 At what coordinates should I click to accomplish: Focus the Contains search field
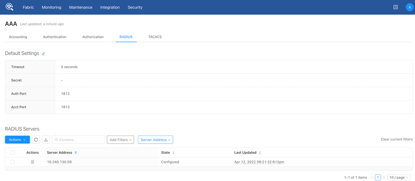pyautogui.click(x=78, y=140)
